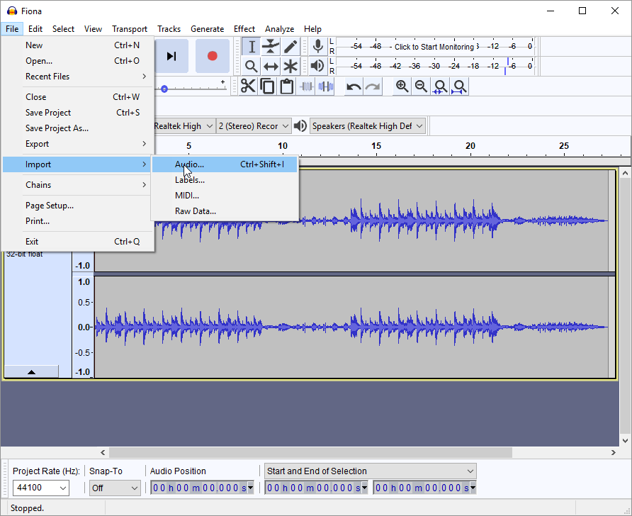Select the Multi-Tool asterisk icon
This screenshot has height=516, width=632.
coord(290,67)
